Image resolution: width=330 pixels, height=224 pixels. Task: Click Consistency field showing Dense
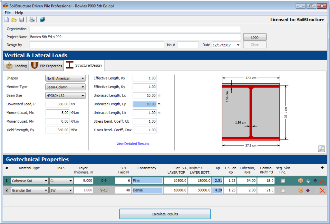[148, 190]
